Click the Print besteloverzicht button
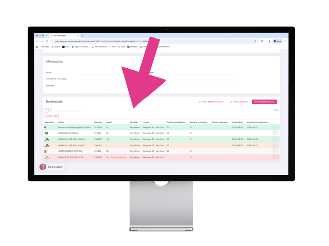Screen dimensions: 329x246 (x=211, y=102)
